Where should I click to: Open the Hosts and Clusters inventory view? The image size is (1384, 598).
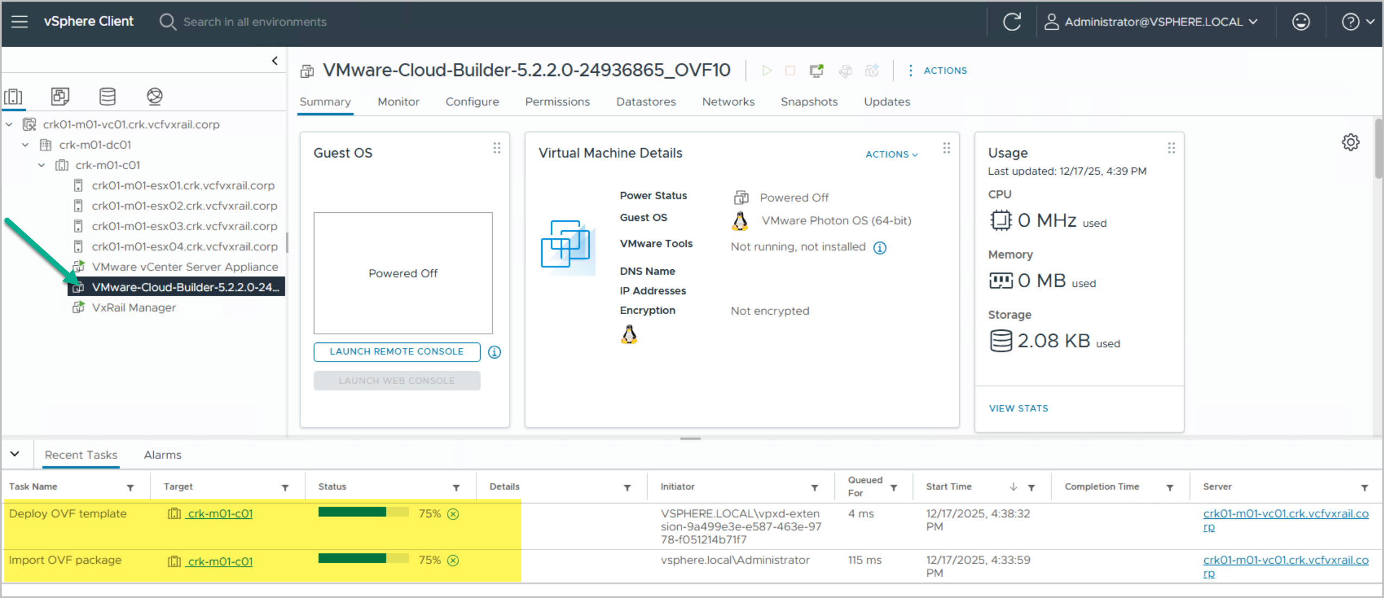[13, 97]
